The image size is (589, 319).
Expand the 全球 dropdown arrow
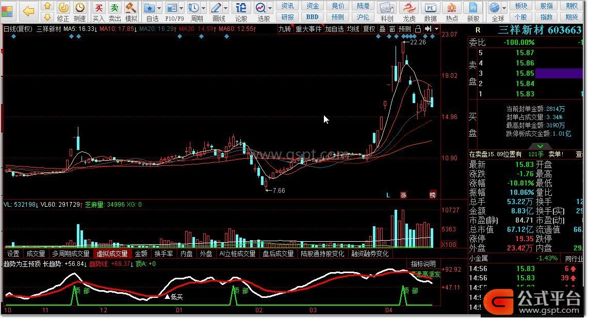pyautogui.click(x=504, y=8)
